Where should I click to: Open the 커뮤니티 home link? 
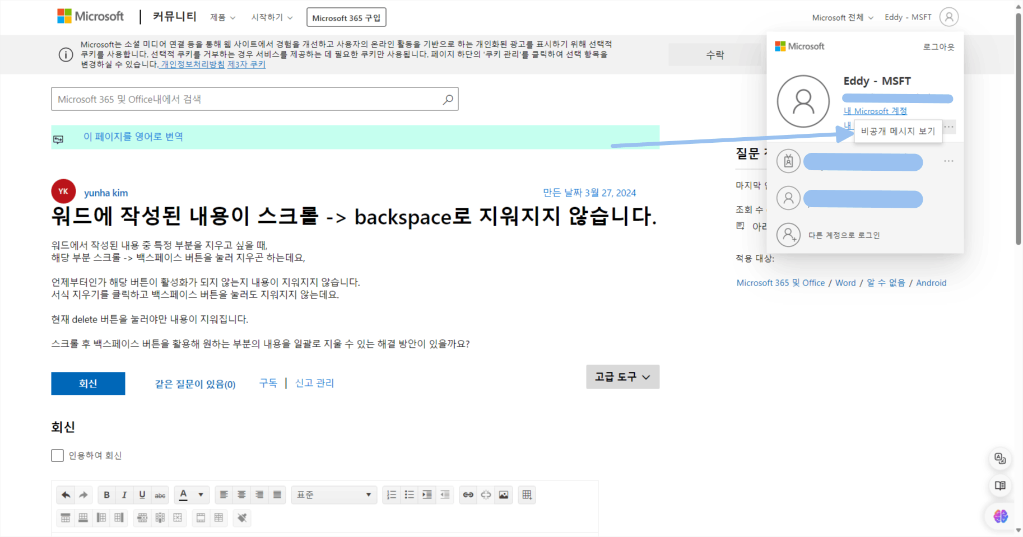pos(175,17)
